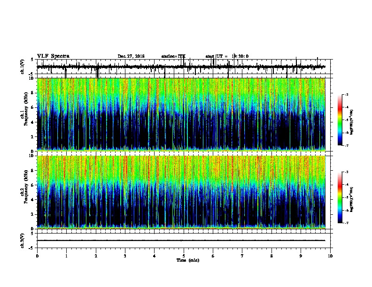Click the "ch.1(V)" waveform axis label

(22, 67)
